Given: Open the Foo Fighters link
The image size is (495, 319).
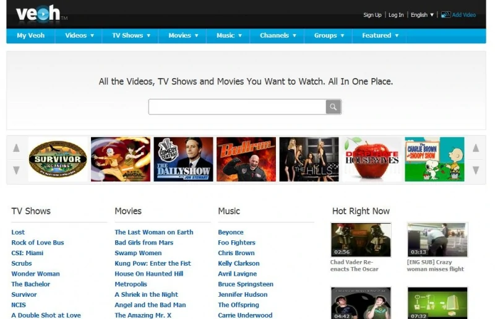Looking at the screenshot, I should tap(236, 242).
